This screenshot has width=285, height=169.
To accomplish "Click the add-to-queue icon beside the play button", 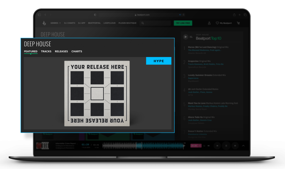I will 191,37.
